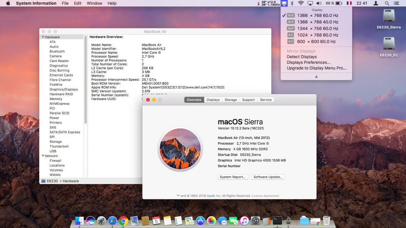Open the Bluetooth status icon
406x228 pixels.
click(x=292, y=3)
